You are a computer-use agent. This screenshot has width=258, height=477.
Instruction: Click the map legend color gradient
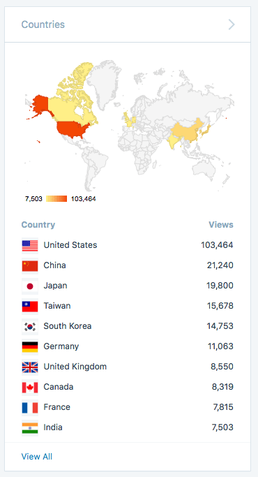56,199
